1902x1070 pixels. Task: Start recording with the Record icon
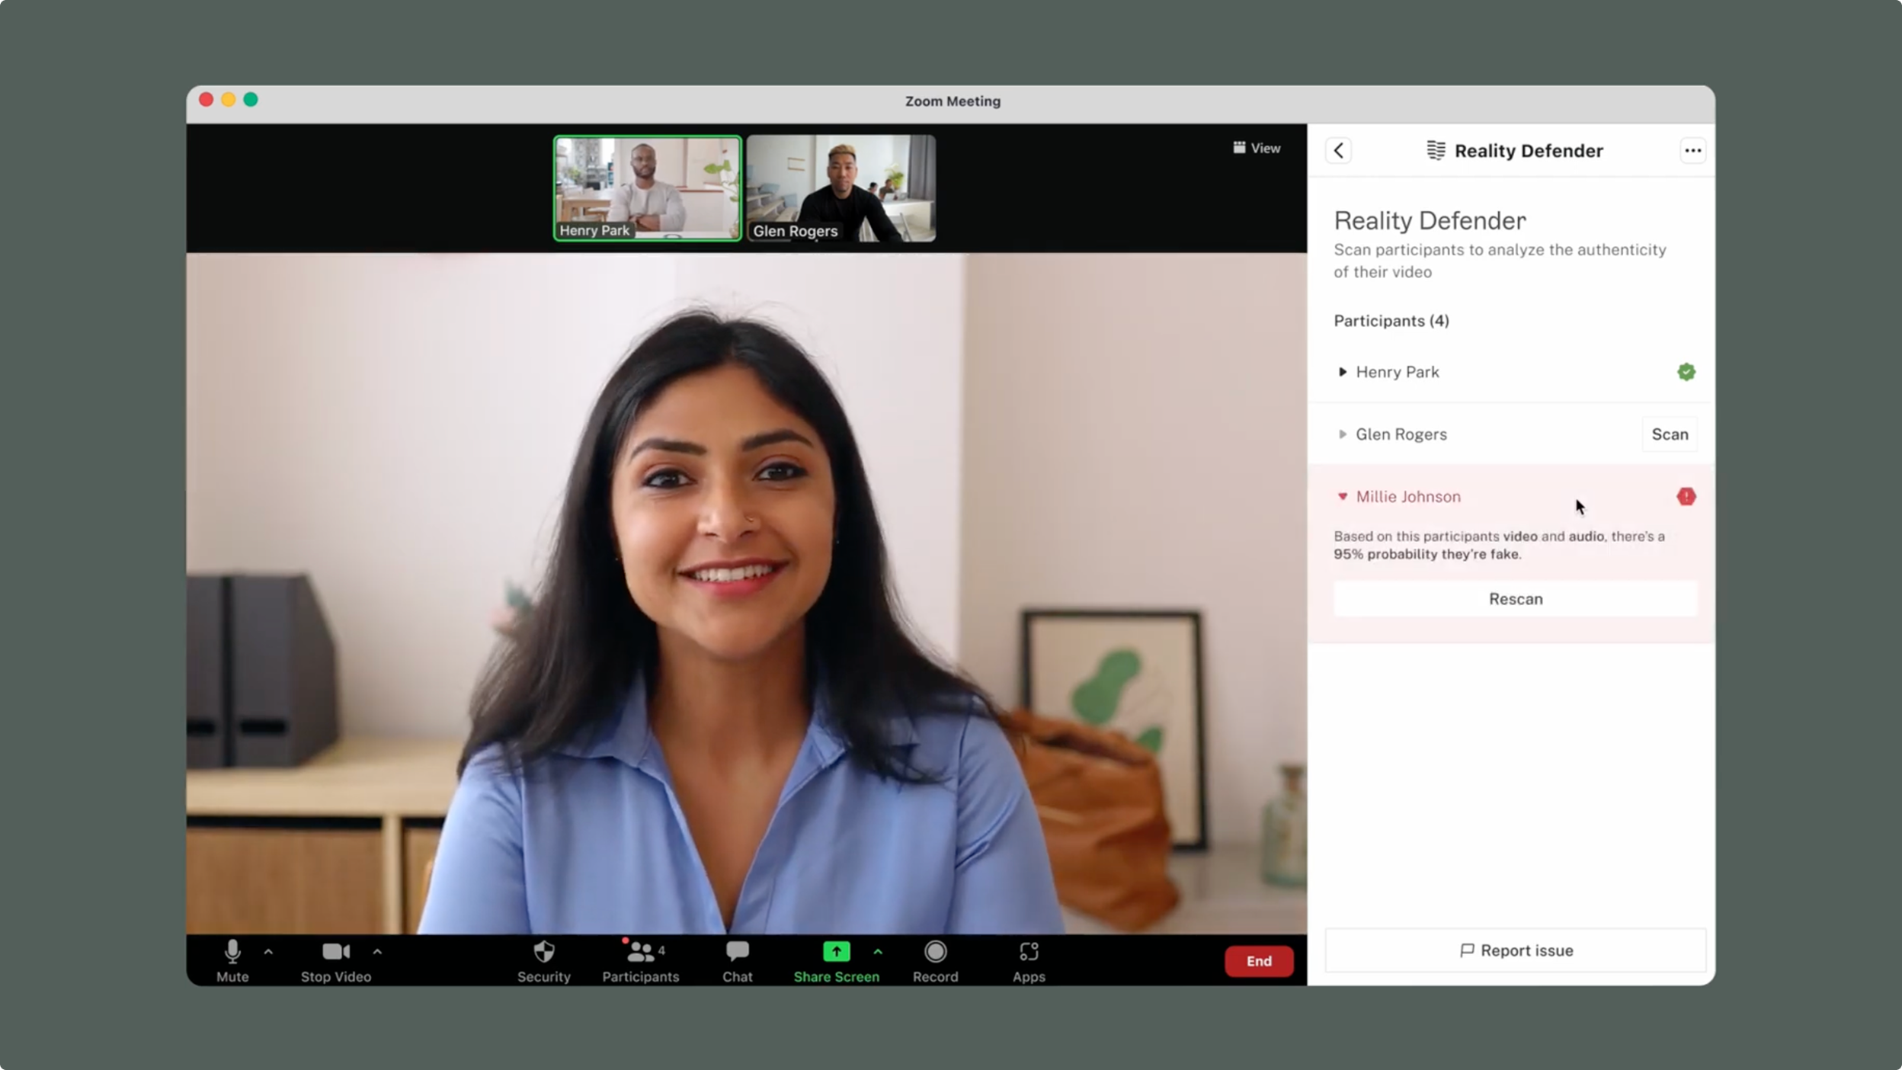[x=935, y=952]
